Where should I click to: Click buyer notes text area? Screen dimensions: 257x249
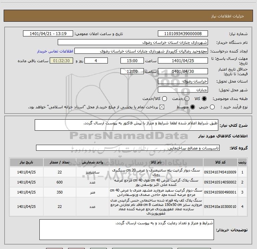(126, 230)
